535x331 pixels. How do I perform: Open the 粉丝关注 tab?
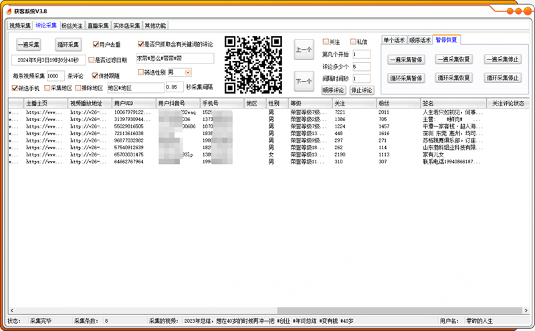coord(72,25)
